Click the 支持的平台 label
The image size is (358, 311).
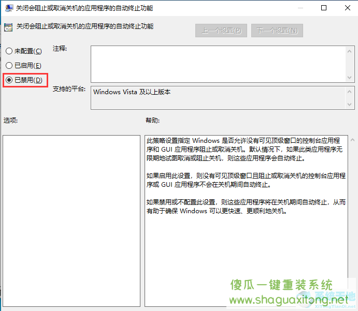pyautogui.click(x=69, y=88)
